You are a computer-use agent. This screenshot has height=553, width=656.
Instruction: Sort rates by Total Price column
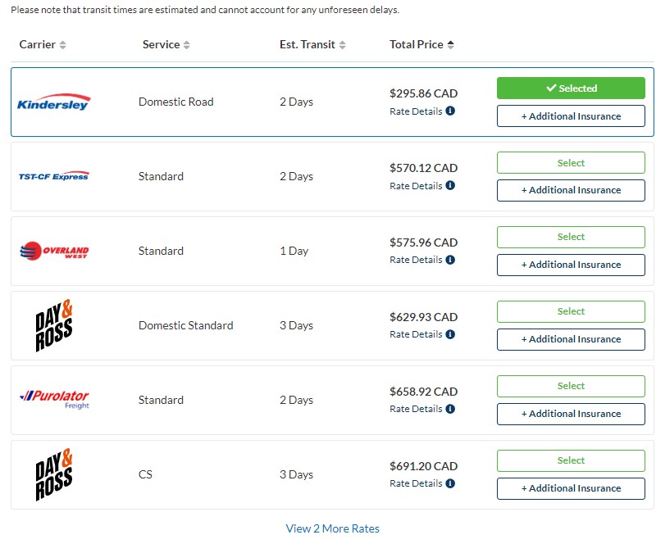[x=421, y=44]
